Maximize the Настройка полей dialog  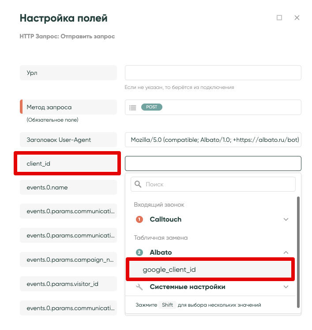279,18
